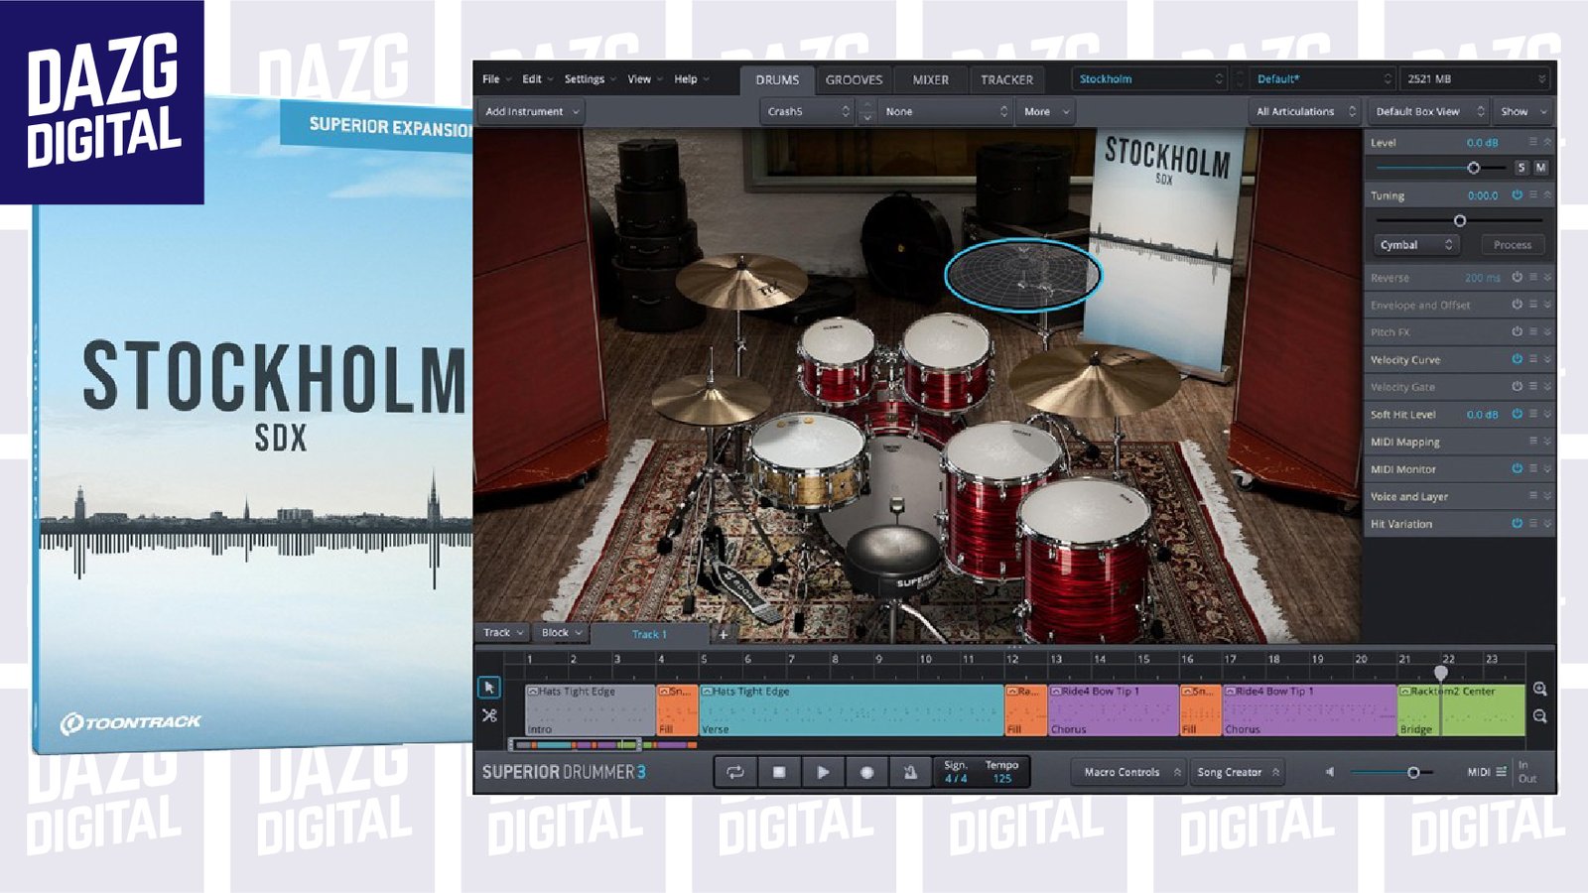1588x893 pixels.
Task: Expand the Pitch FX section
Action: [1547, 331]
